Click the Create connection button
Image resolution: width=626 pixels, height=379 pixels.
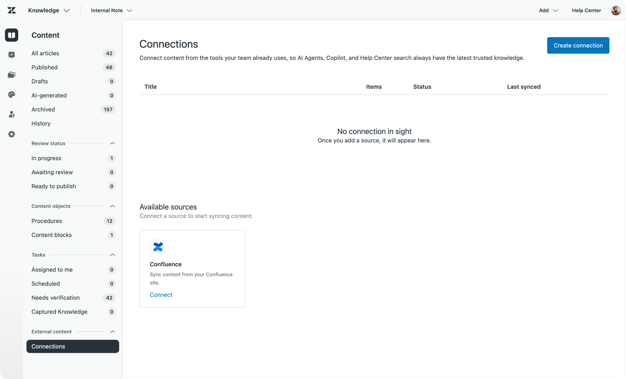(x=578, y=45)
